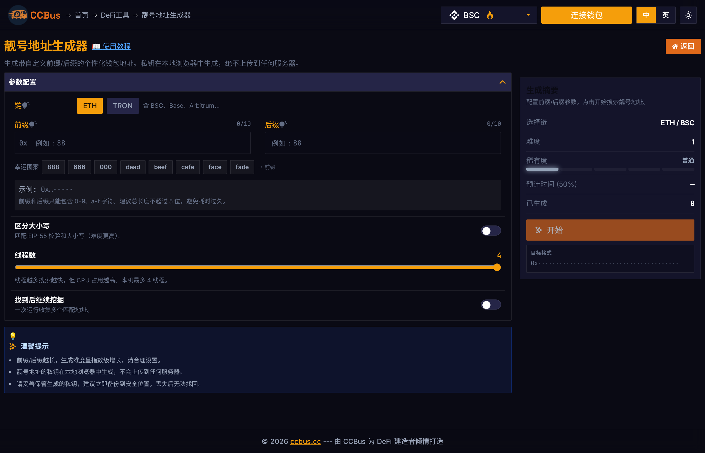The image size is (705, 453).
Task: Click the book icon before 使用教程
Action: point(96,46)
